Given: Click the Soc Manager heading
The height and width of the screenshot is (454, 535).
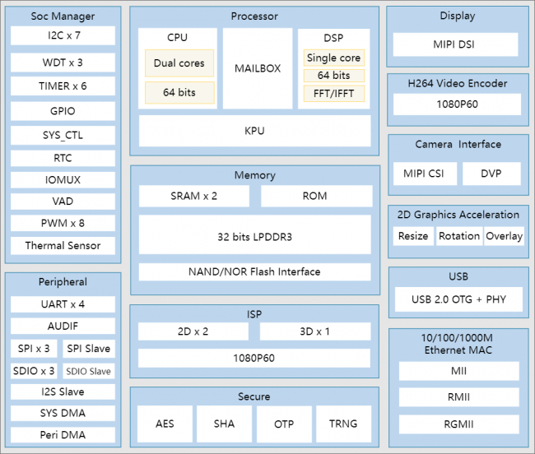Looking at the screenshot, I should [63, 16].
